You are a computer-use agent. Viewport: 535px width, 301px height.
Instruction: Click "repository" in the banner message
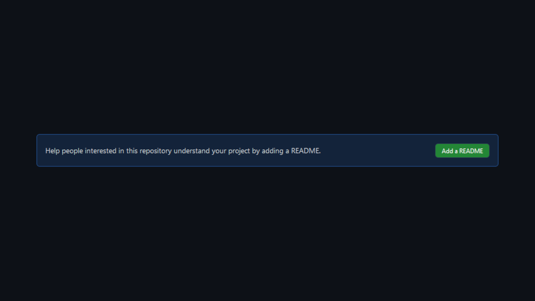tap(155, 151)
